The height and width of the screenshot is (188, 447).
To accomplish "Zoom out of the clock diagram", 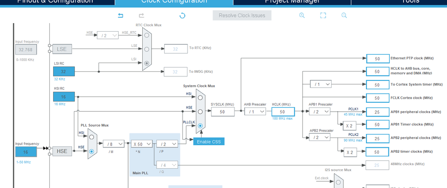I will (x=344, y=15).
